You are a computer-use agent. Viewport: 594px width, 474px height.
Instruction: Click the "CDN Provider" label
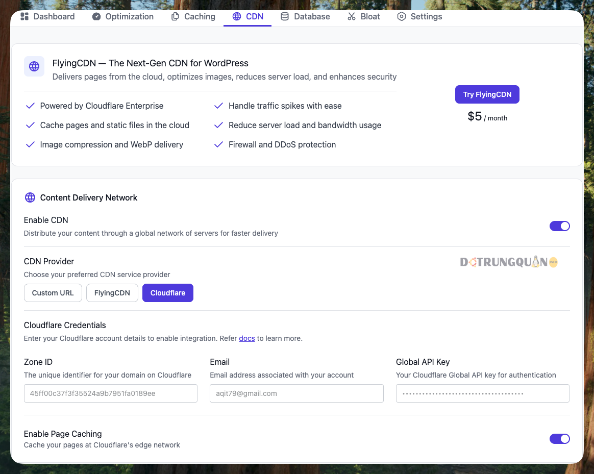(49, 261)
